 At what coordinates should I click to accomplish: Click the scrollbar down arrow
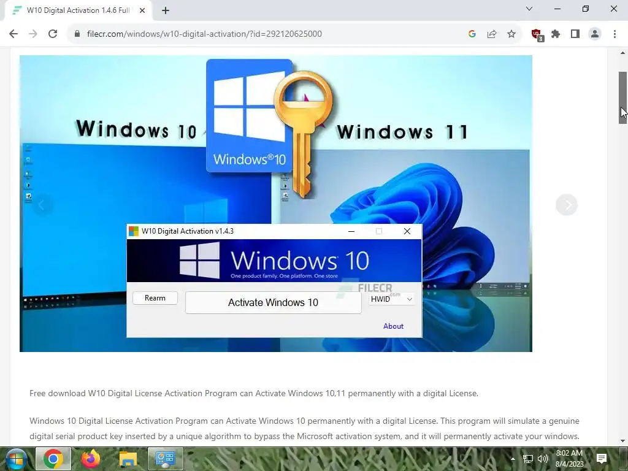pyautogui.click(x=623, y=441)
